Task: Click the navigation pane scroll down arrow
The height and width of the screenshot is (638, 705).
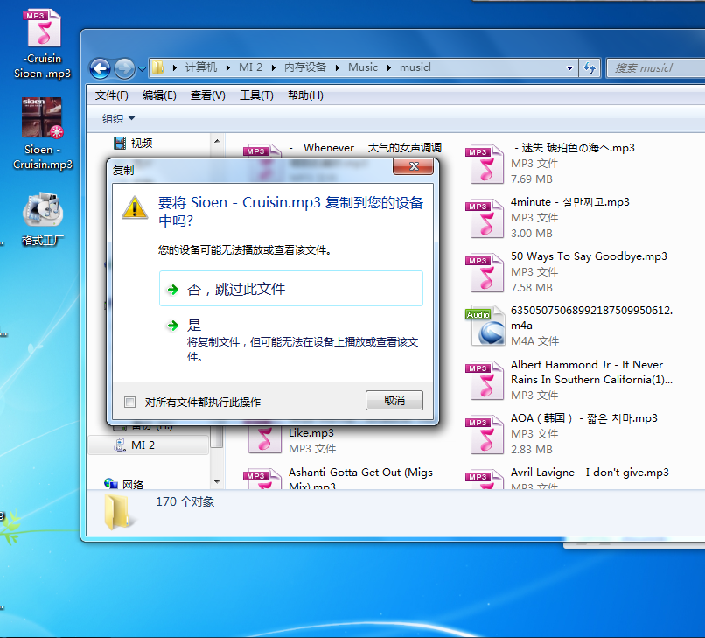Action: pos(217,482)
